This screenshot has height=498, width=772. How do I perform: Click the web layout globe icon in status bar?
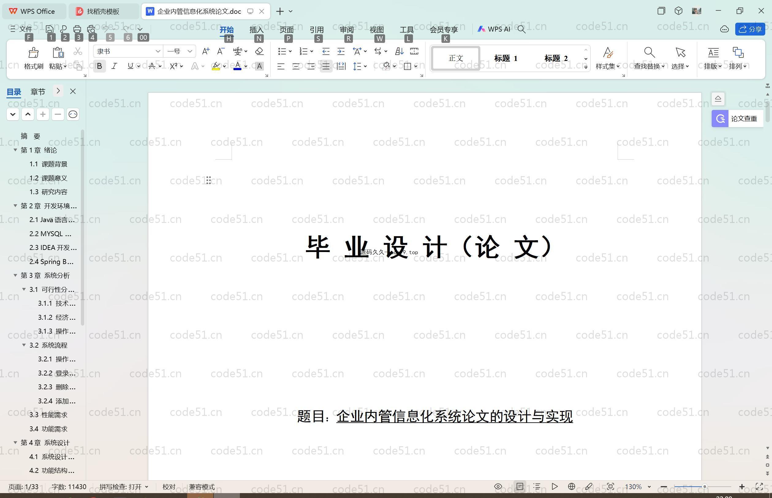(571, 487)
